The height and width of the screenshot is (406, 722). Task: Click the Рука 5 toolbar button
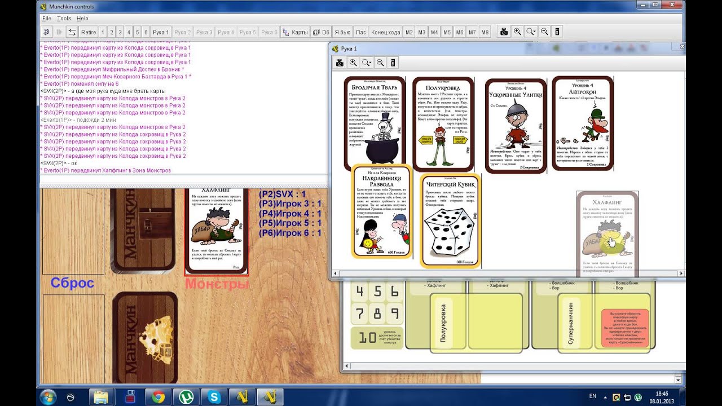248,32
